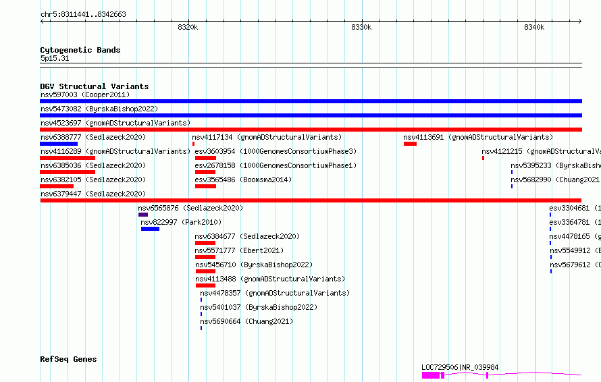Click the 8330k ruler marker

pyautogui.click(x=361, y=27)
